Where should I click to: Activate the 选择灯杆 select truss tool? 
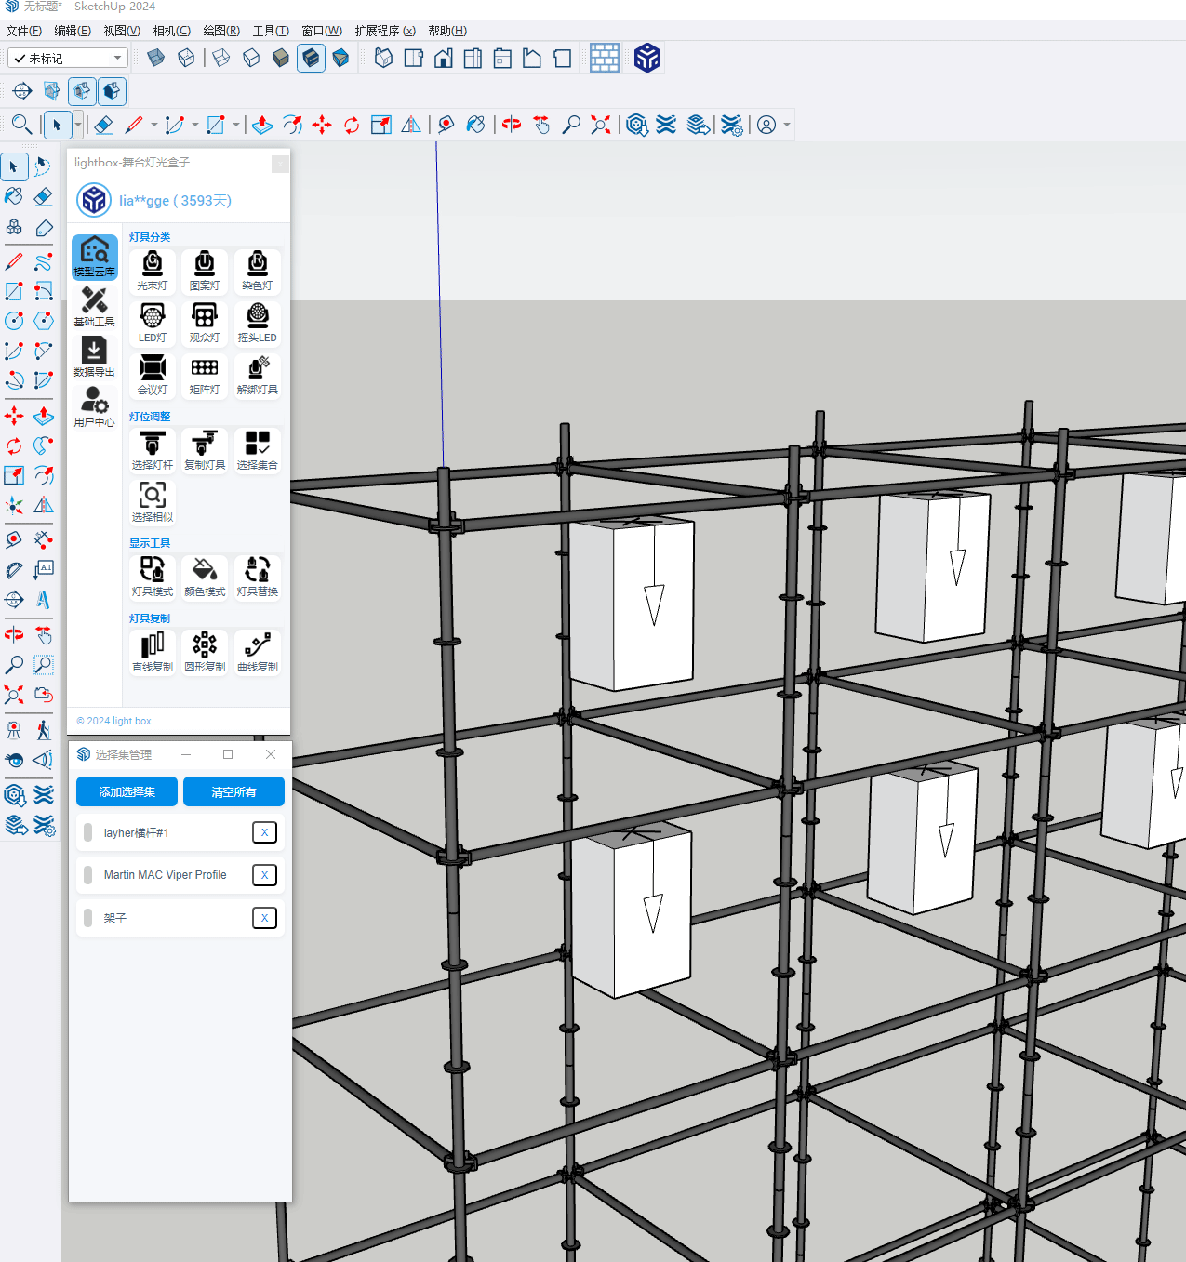(153, 449)
